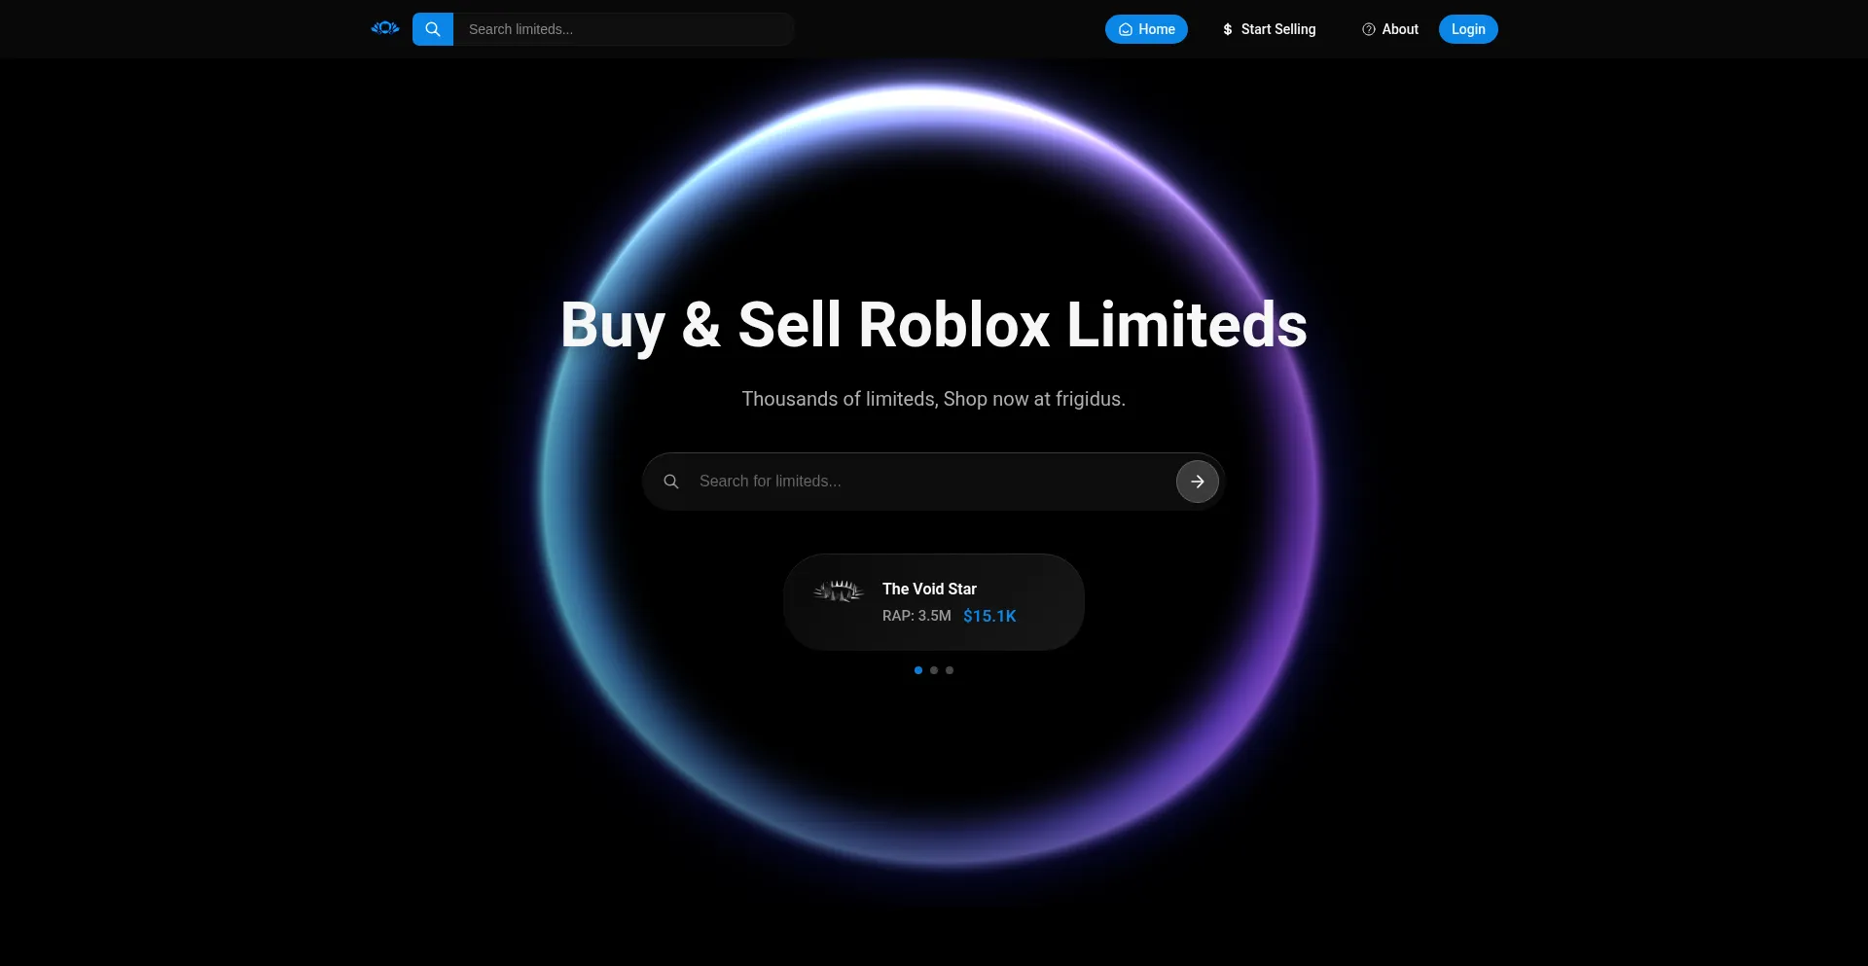This screenshot has width=1868, height=966.
Task: Select the third carousel dot
Action: [950, 670]
